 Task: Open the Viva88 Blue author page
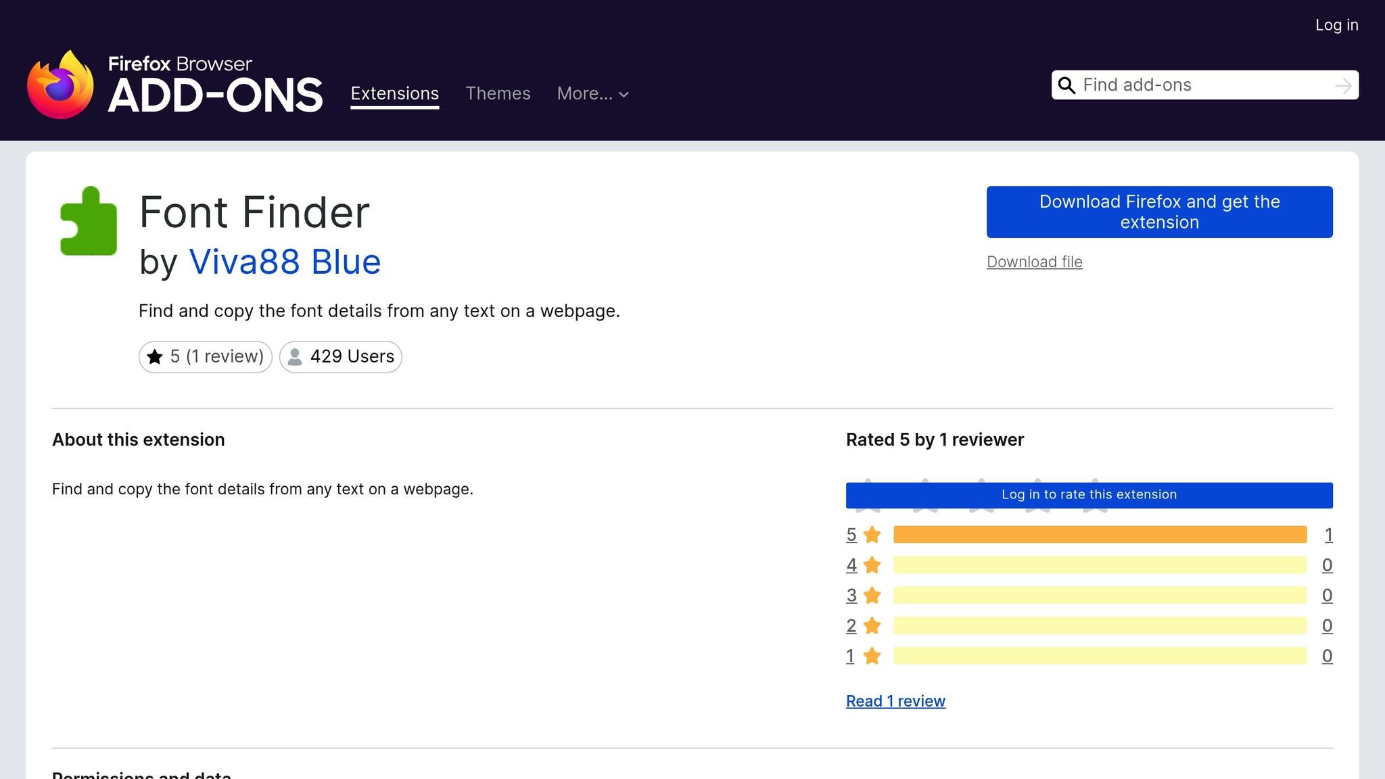click(285, 262)
